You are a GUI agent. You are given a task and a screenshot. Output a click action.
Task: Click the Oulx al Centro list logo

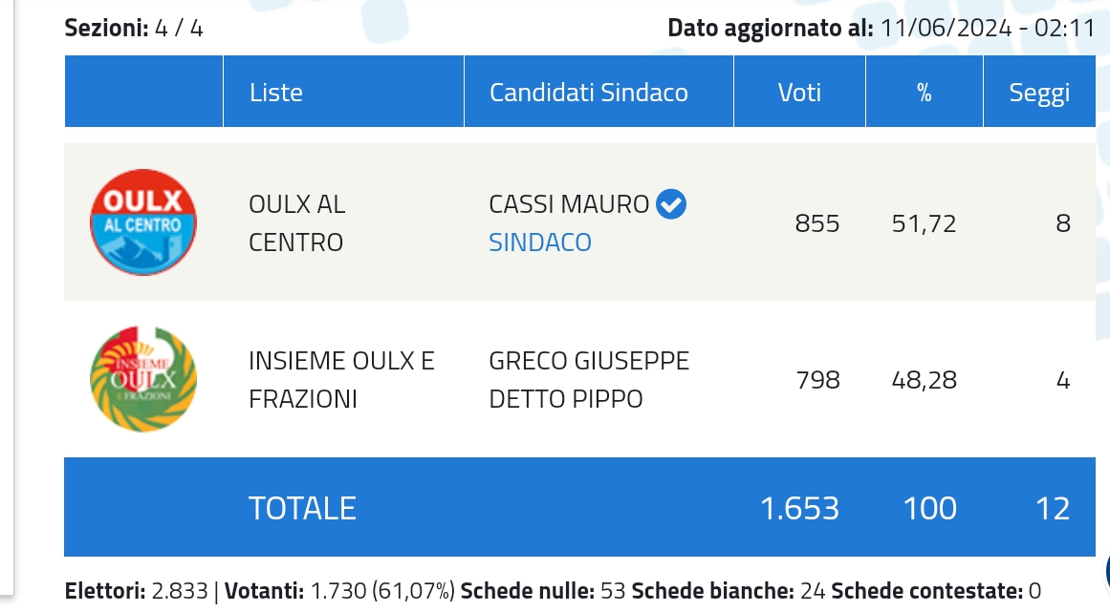[x=142, y=222]
